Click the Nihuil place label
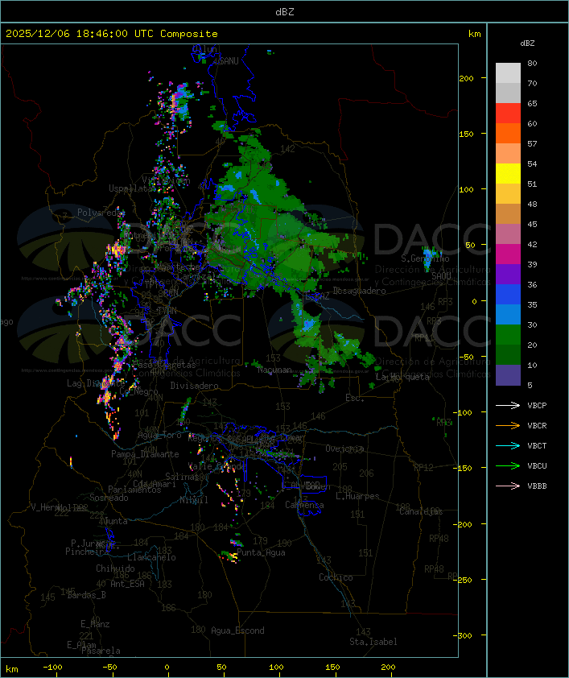The image size is (569, 678). pos(194,500)
